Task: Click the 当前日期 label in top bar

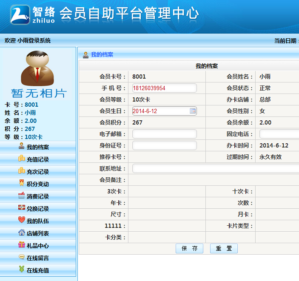Action: point(285,41)
